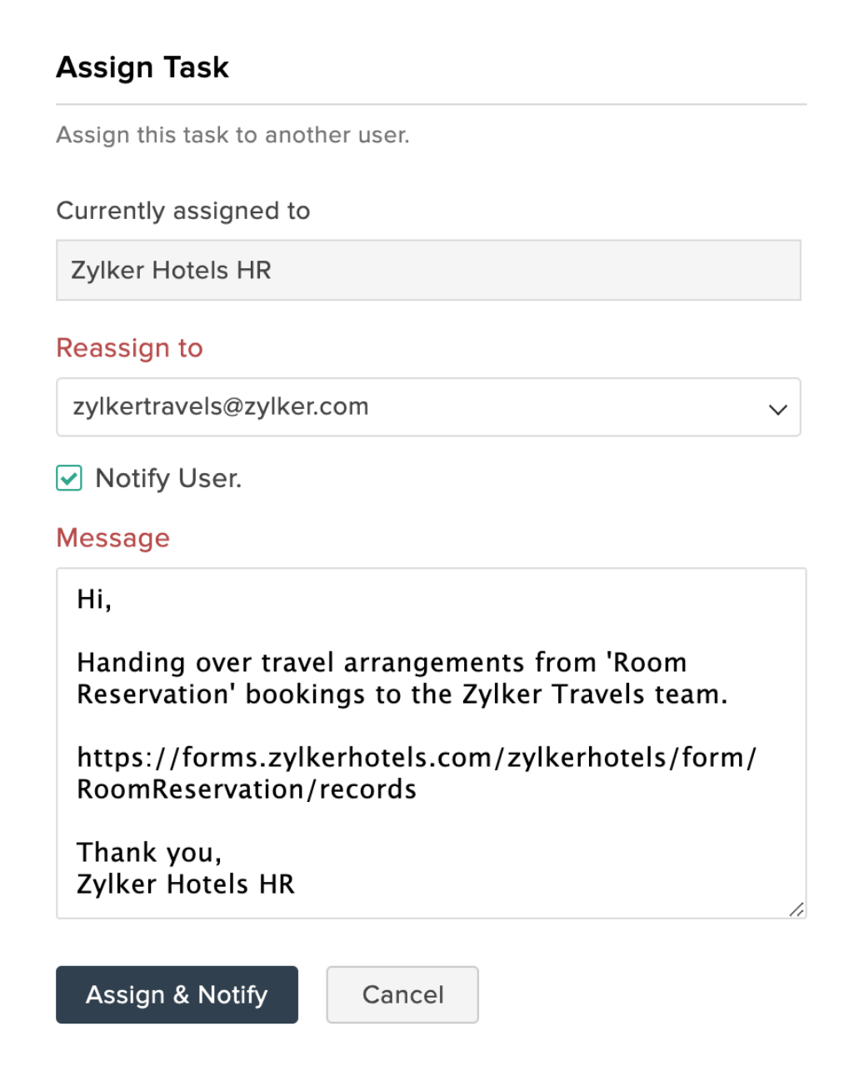The height and width of the screenshot is (1081, 864).
Task: Click the red "Reassign to" label
Action: tap(129, 348)
